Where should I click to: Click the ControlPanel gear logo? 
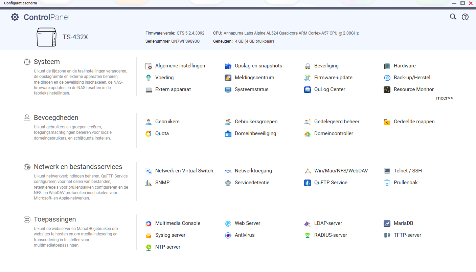point(15,17)
